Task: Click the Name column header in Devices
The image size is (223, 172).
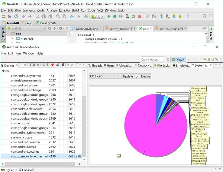Action: coord(6,71)
